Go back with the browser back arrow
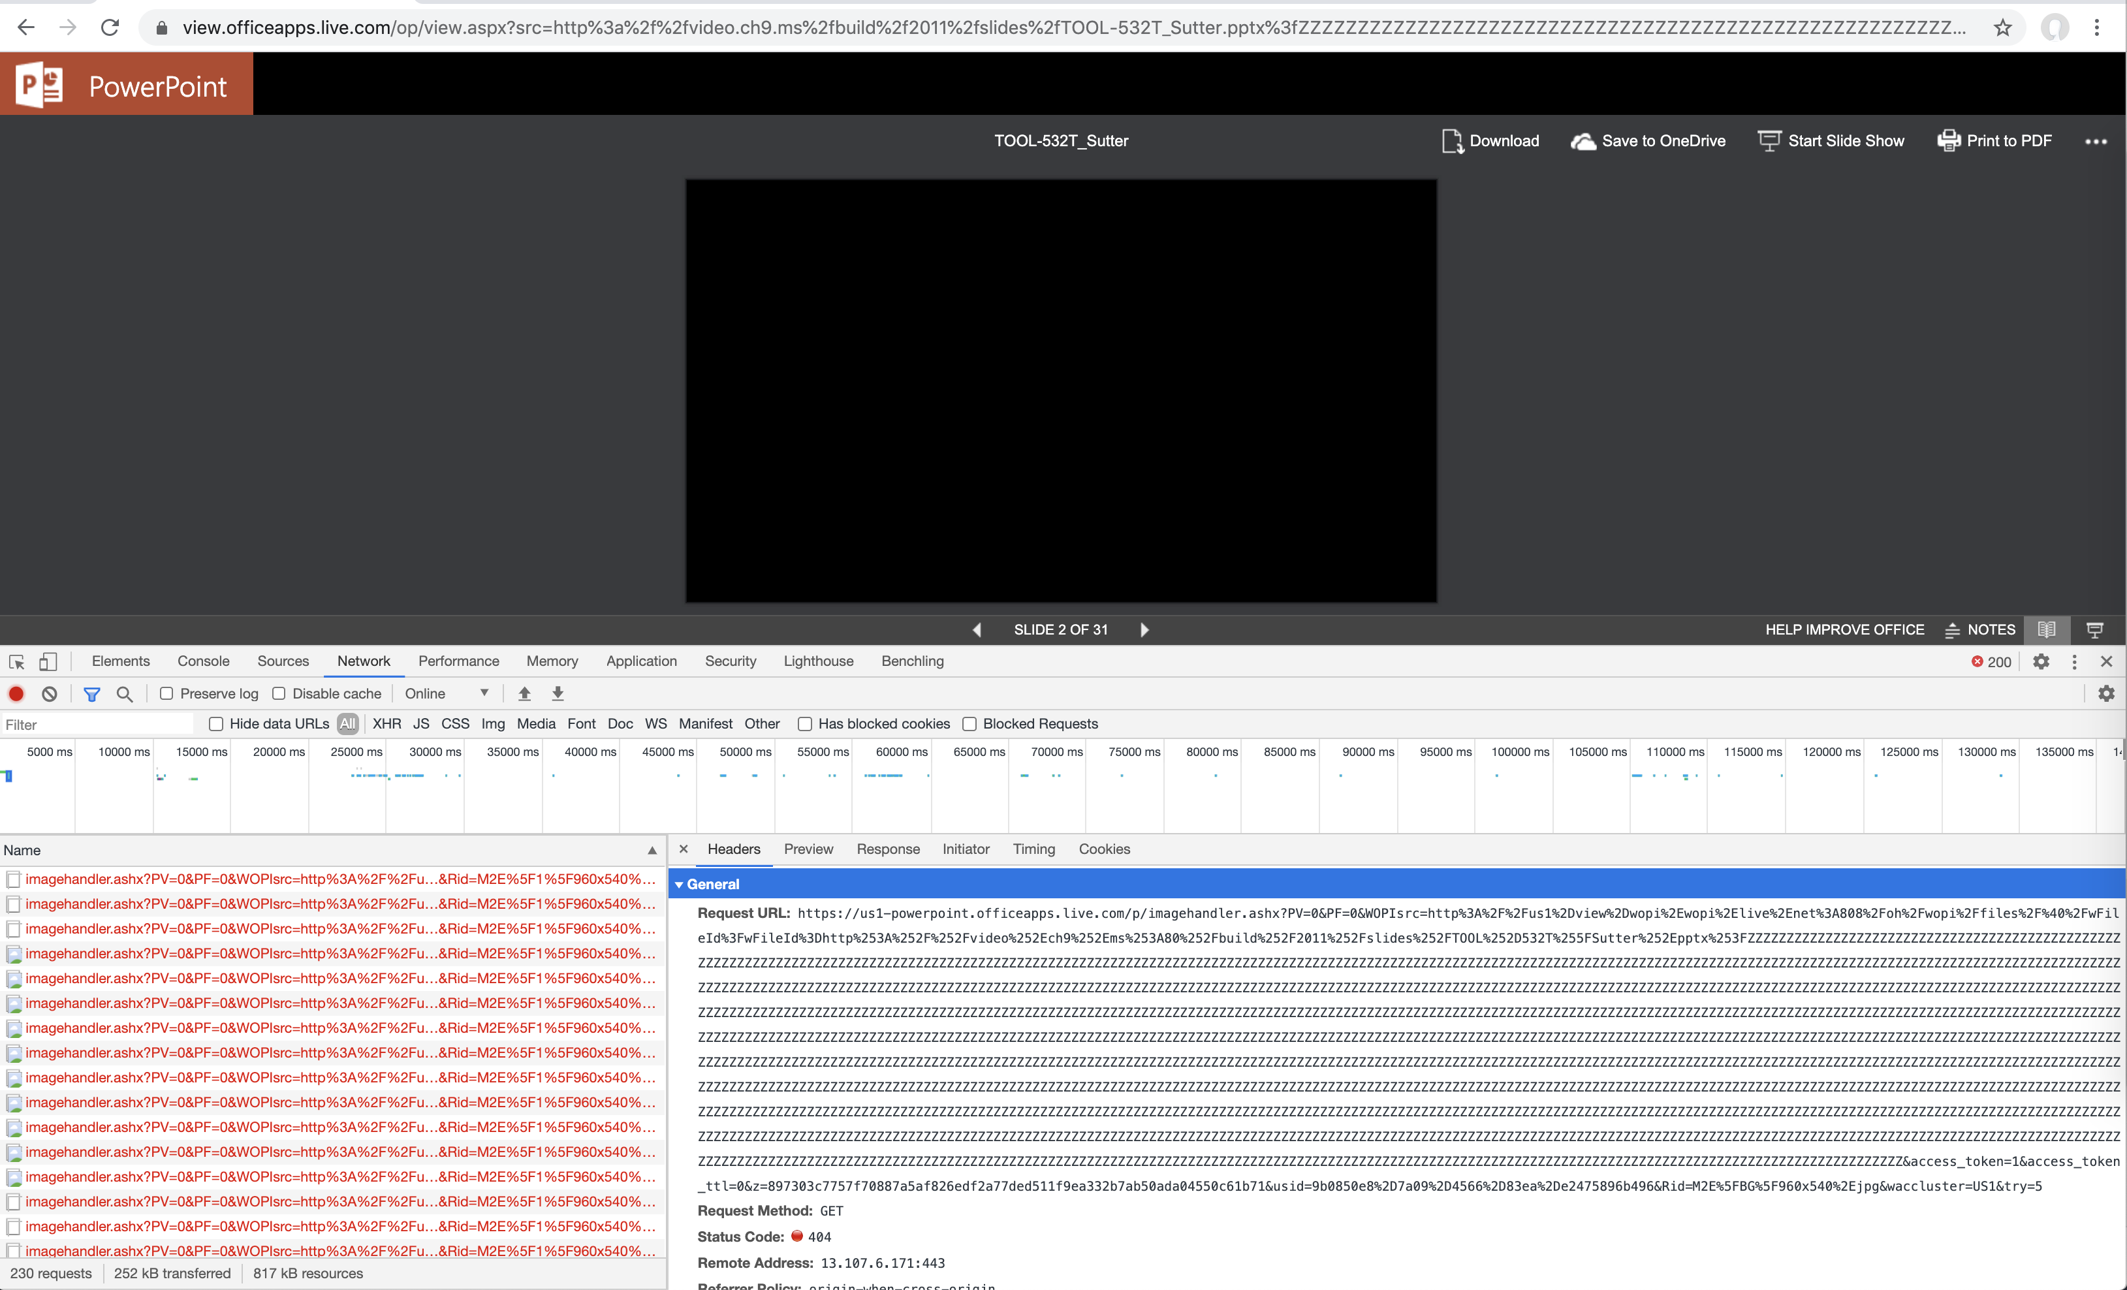 [x=26, y=27]
